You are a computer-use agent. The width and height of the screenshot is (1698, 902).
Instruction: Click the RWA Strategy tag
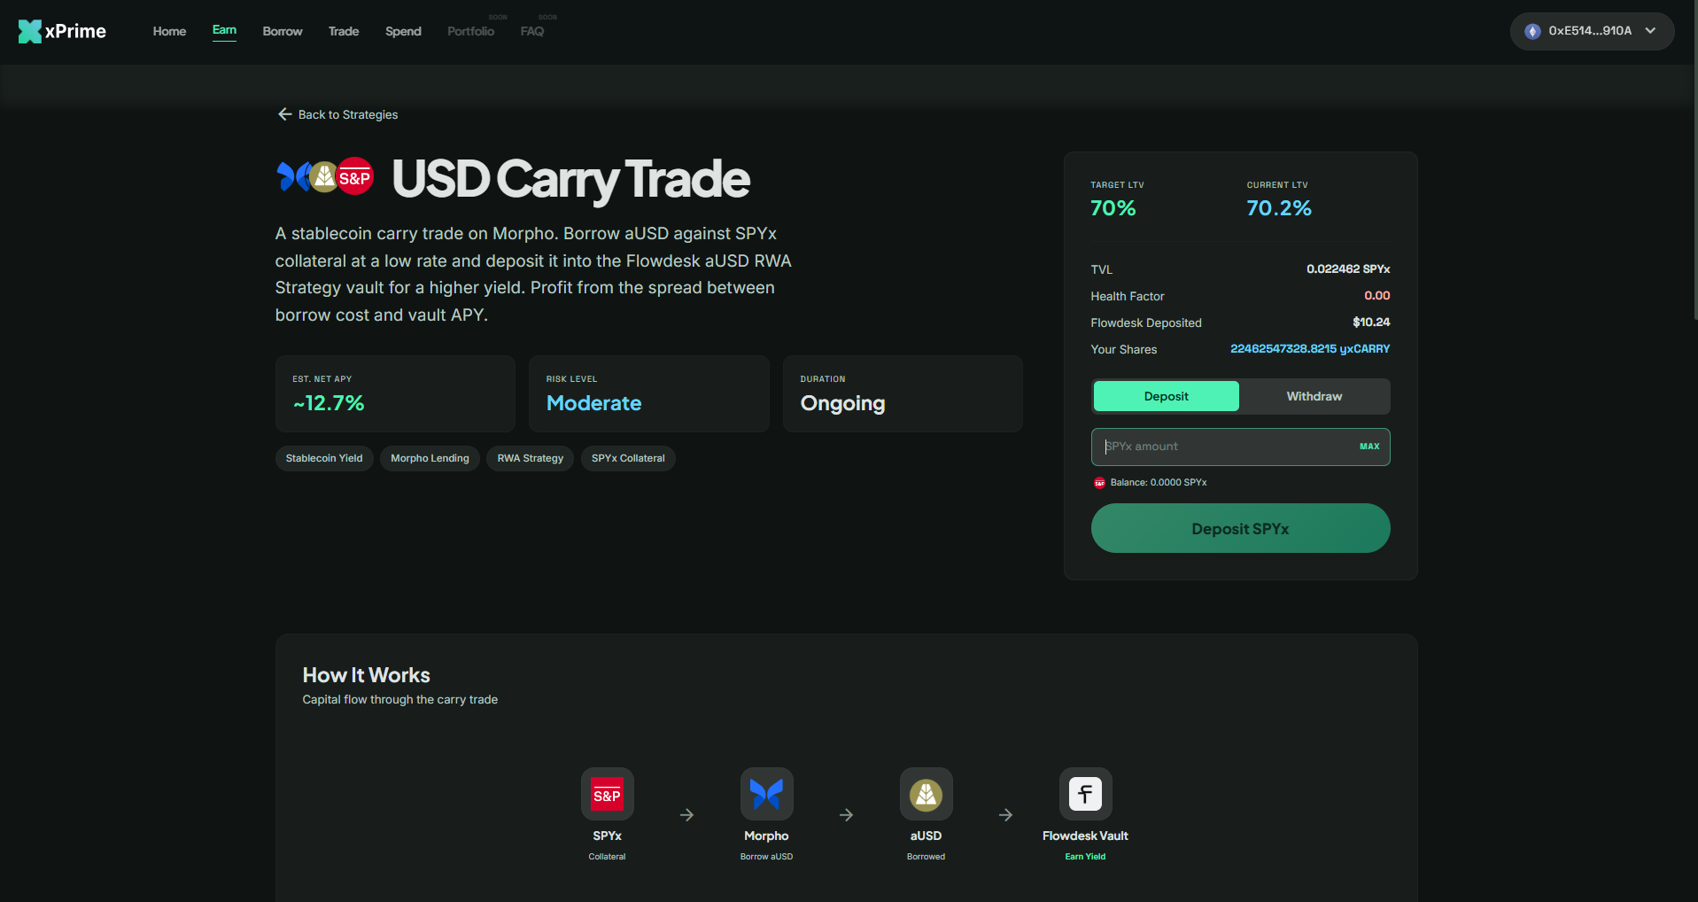click(x=531, y=458)
